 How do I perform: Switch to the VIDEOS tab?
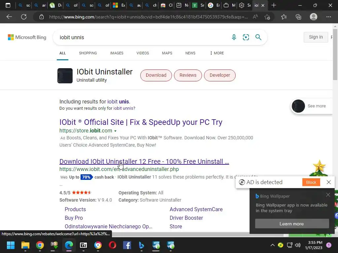(x=143, y=53)
